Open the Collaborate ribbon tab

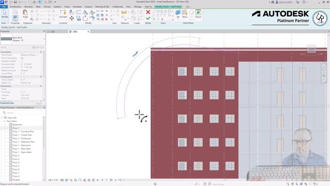pyautogui.click(x=118, y=7)
